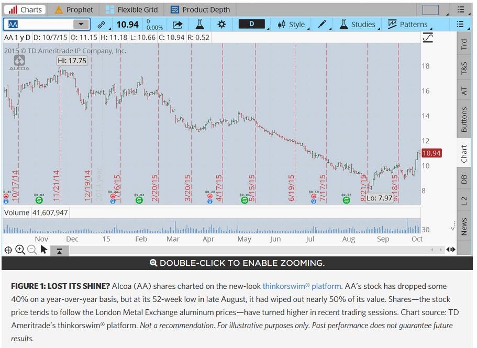Click the Volume 41,607,947 label

pyautogui.click(x=36, y=212)
